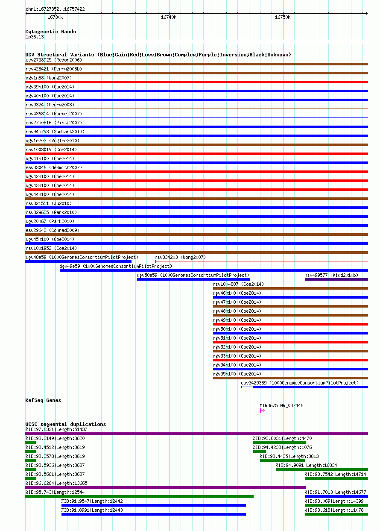Select variant nsv9324 (Perry2008)
This screenshot has height=531, width=380.
pyautogui.click(x=50, y=105)
